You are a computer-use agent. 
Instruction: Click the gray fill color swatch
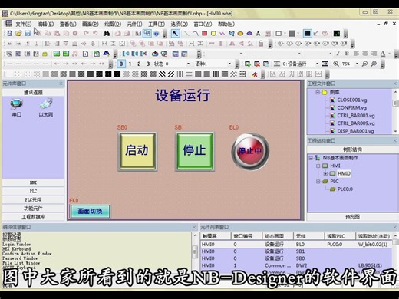pyautogui.click(x=292, y=34)
